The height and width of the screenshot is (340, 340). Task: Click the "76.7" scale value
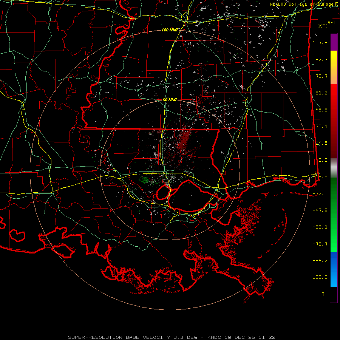click(321, 76)
